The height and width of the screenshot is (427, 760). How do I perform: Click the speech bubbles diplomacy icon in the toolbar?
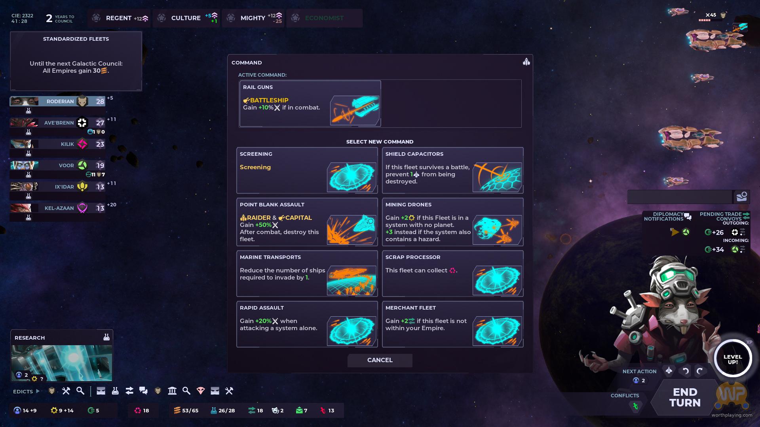(143, 391)
